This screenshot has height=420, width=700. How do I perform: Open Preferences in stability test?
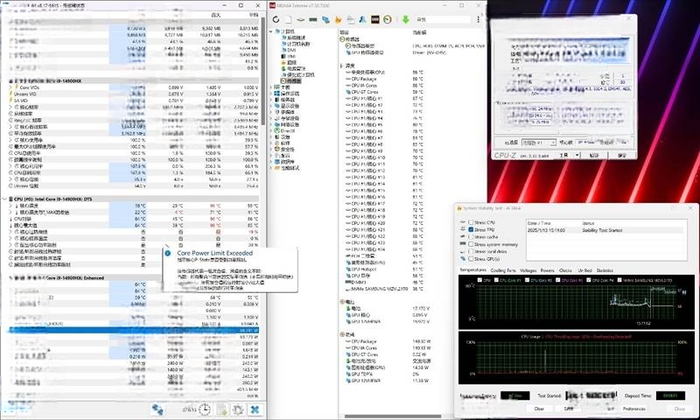(x=633, y=409)
